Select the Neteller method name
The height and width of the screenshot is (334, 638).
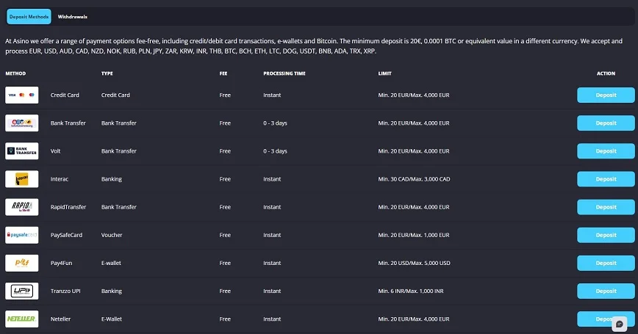pos(60,319)
